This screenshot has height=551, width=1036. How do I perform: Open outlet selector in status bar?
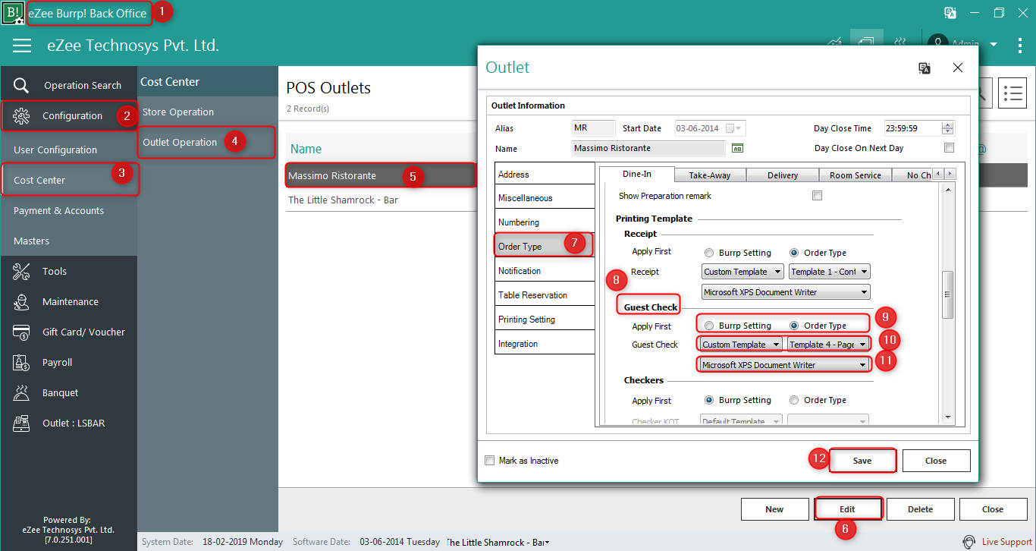pyautogui.click(x=498, y=542)
